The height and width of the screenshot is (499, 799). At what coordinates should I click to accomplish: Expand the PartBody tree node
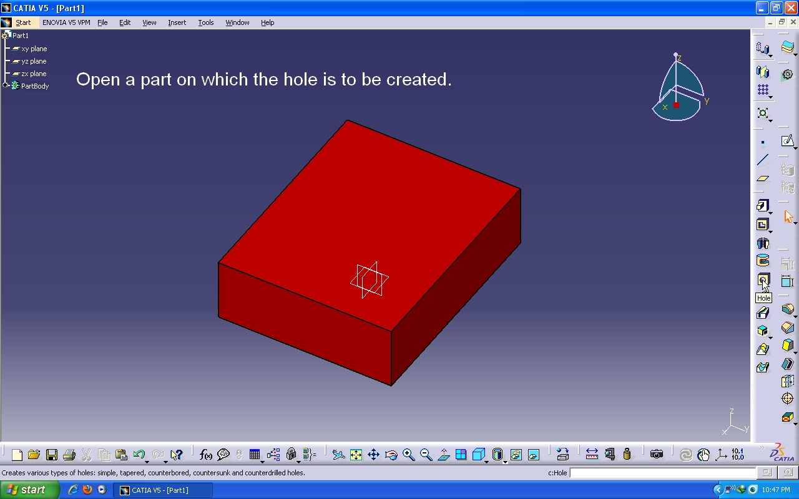(6, 85)
